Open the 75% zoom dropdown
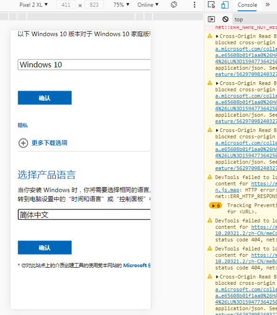277x315 pixels. [x=121, y=5]
